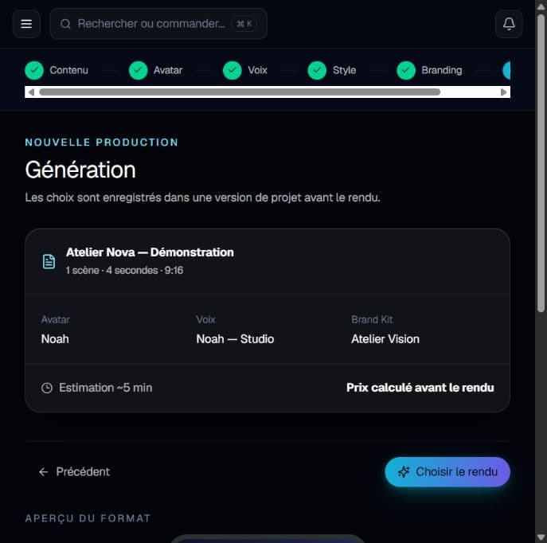The image size is (547, 543).
Task: Open the hamburger menu
Action: pos(26,24)
